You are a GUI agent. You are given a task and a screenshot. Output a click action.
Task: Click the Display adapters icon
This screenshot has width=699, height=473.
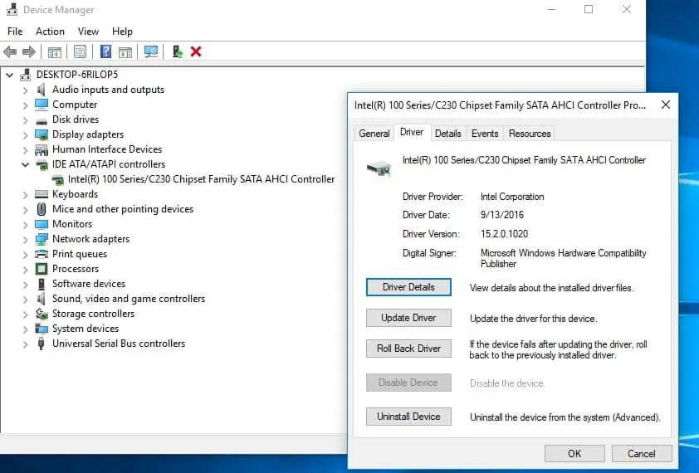pyautogui.click(x=42, y=134)
